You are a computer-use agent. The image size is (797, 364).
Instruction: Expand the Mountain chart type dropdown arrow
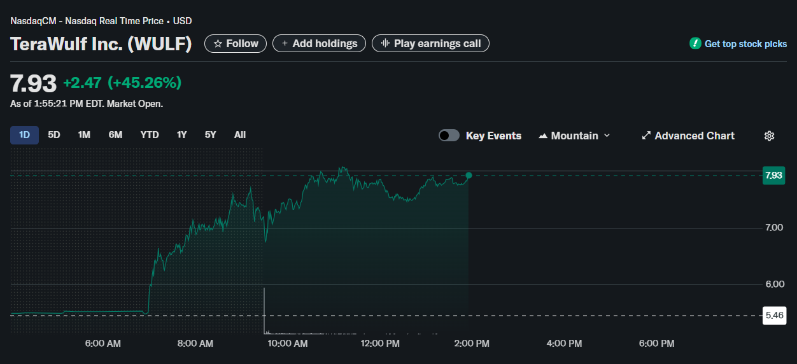[x=607, y=136]
